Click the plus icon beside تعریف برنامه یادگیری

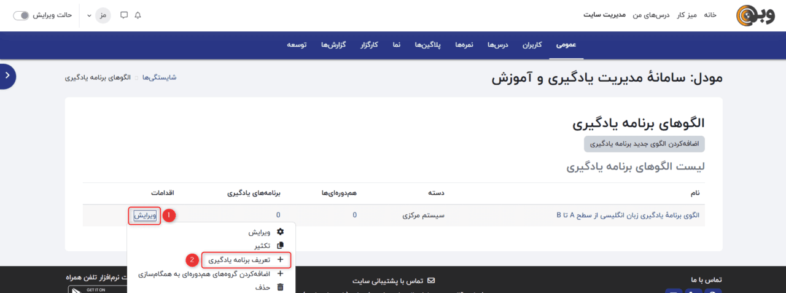point(281,260)
